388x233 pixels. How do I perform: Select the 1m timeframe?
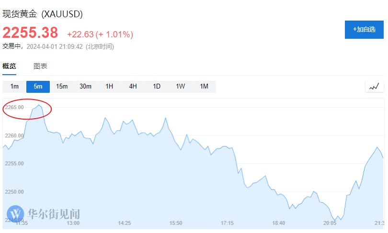[x=14, y=87]
